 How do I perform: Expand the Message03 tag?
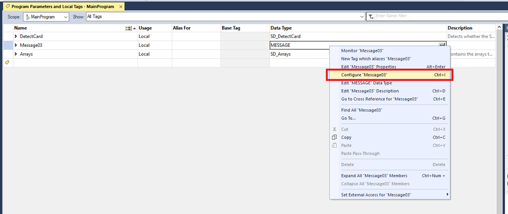click(x=16, y=45)
